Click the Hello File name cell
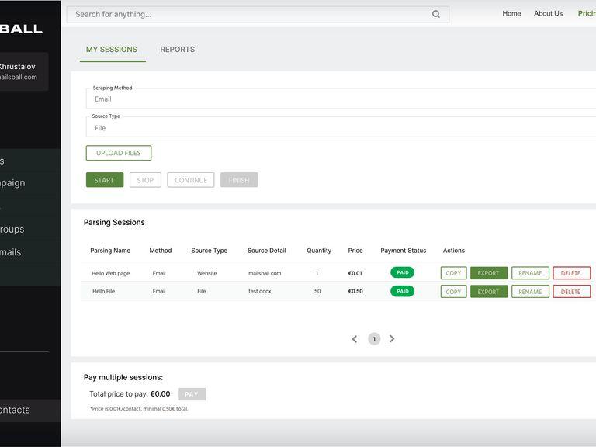 click(103, 291)
